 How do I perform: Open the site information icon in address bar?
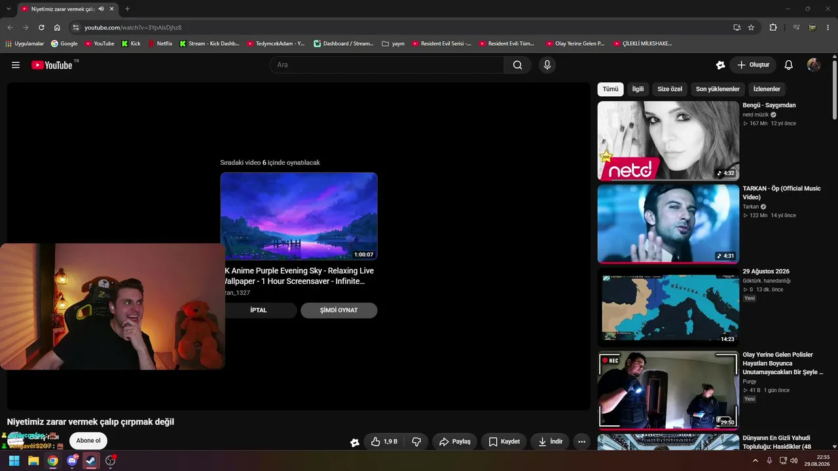pyautogui.click(x=75, y=27)
